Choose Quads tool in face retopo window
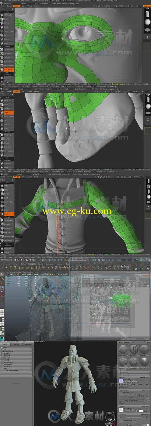This screenshot has width=151, height=426. point(7,27)
